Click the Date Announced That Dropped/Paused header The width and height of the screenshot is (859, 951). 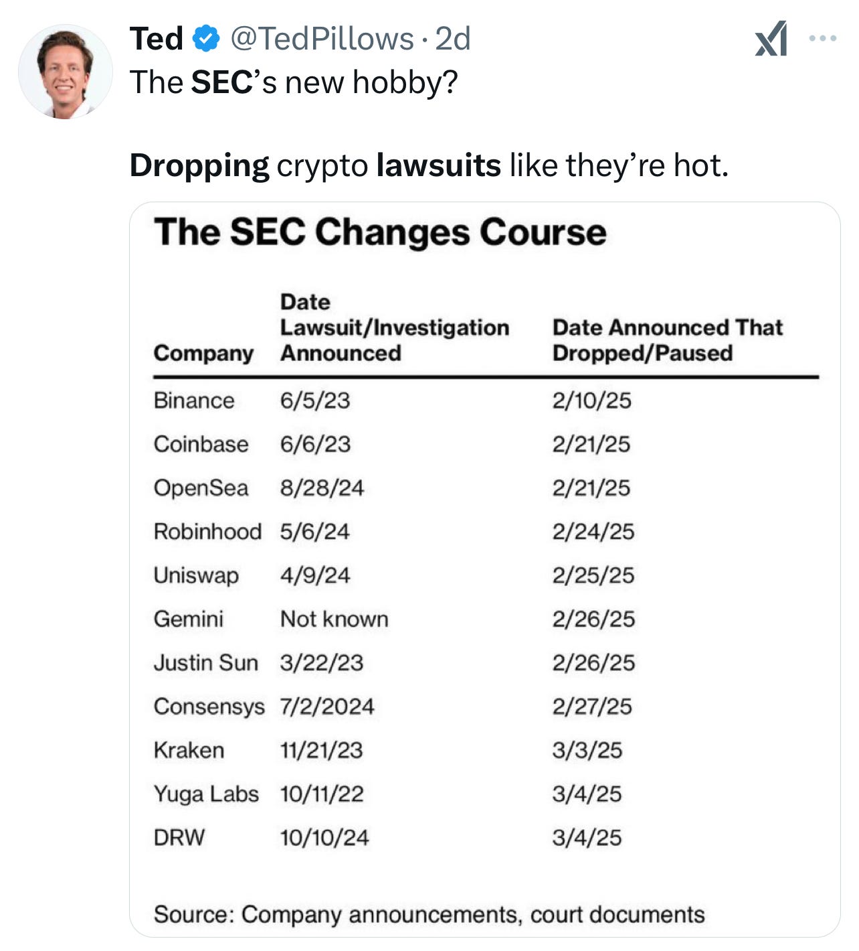click(667, 340)
